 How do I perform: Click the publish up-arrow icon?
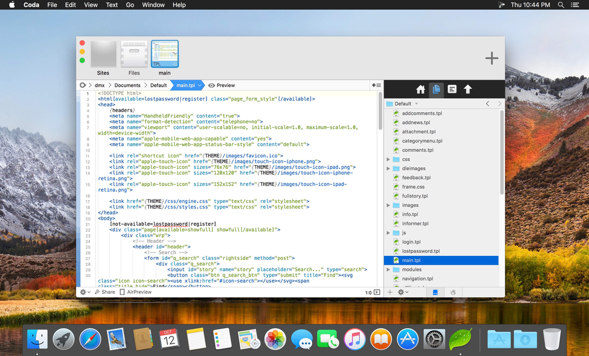468,89
